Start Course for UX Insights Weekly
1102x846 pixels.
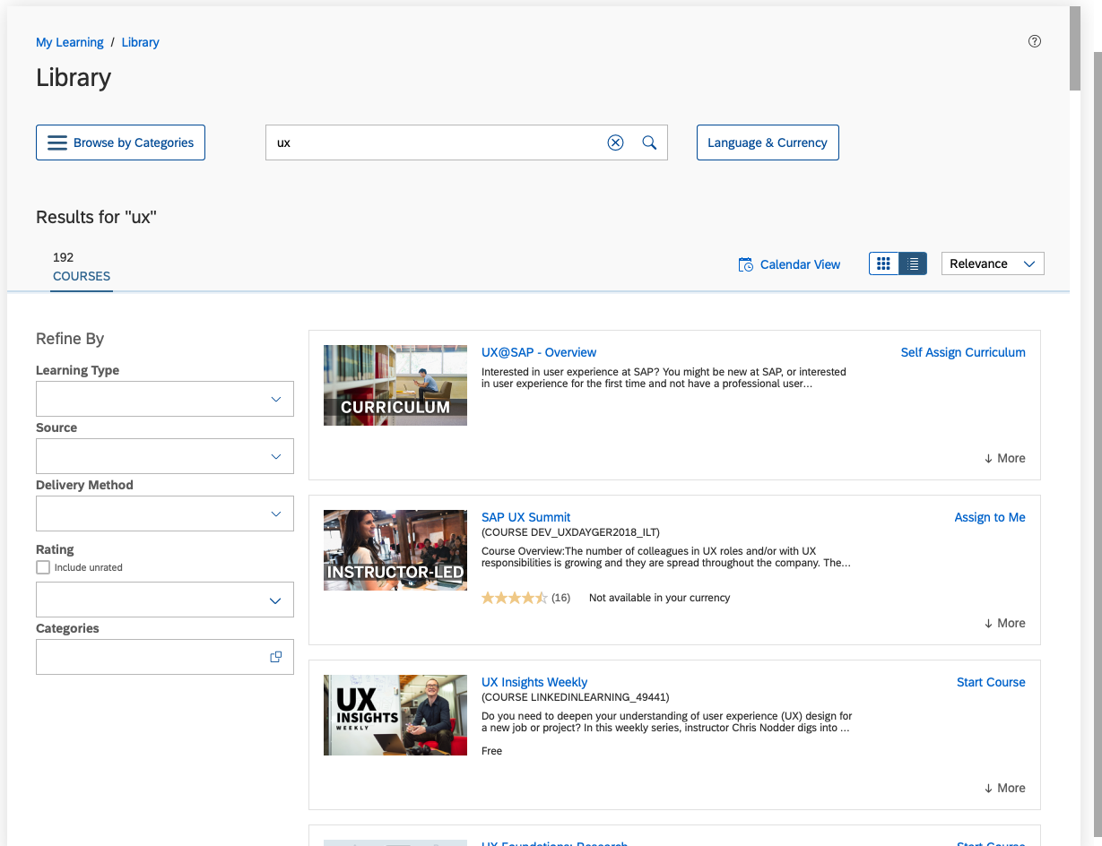click(x=991, y=682)
